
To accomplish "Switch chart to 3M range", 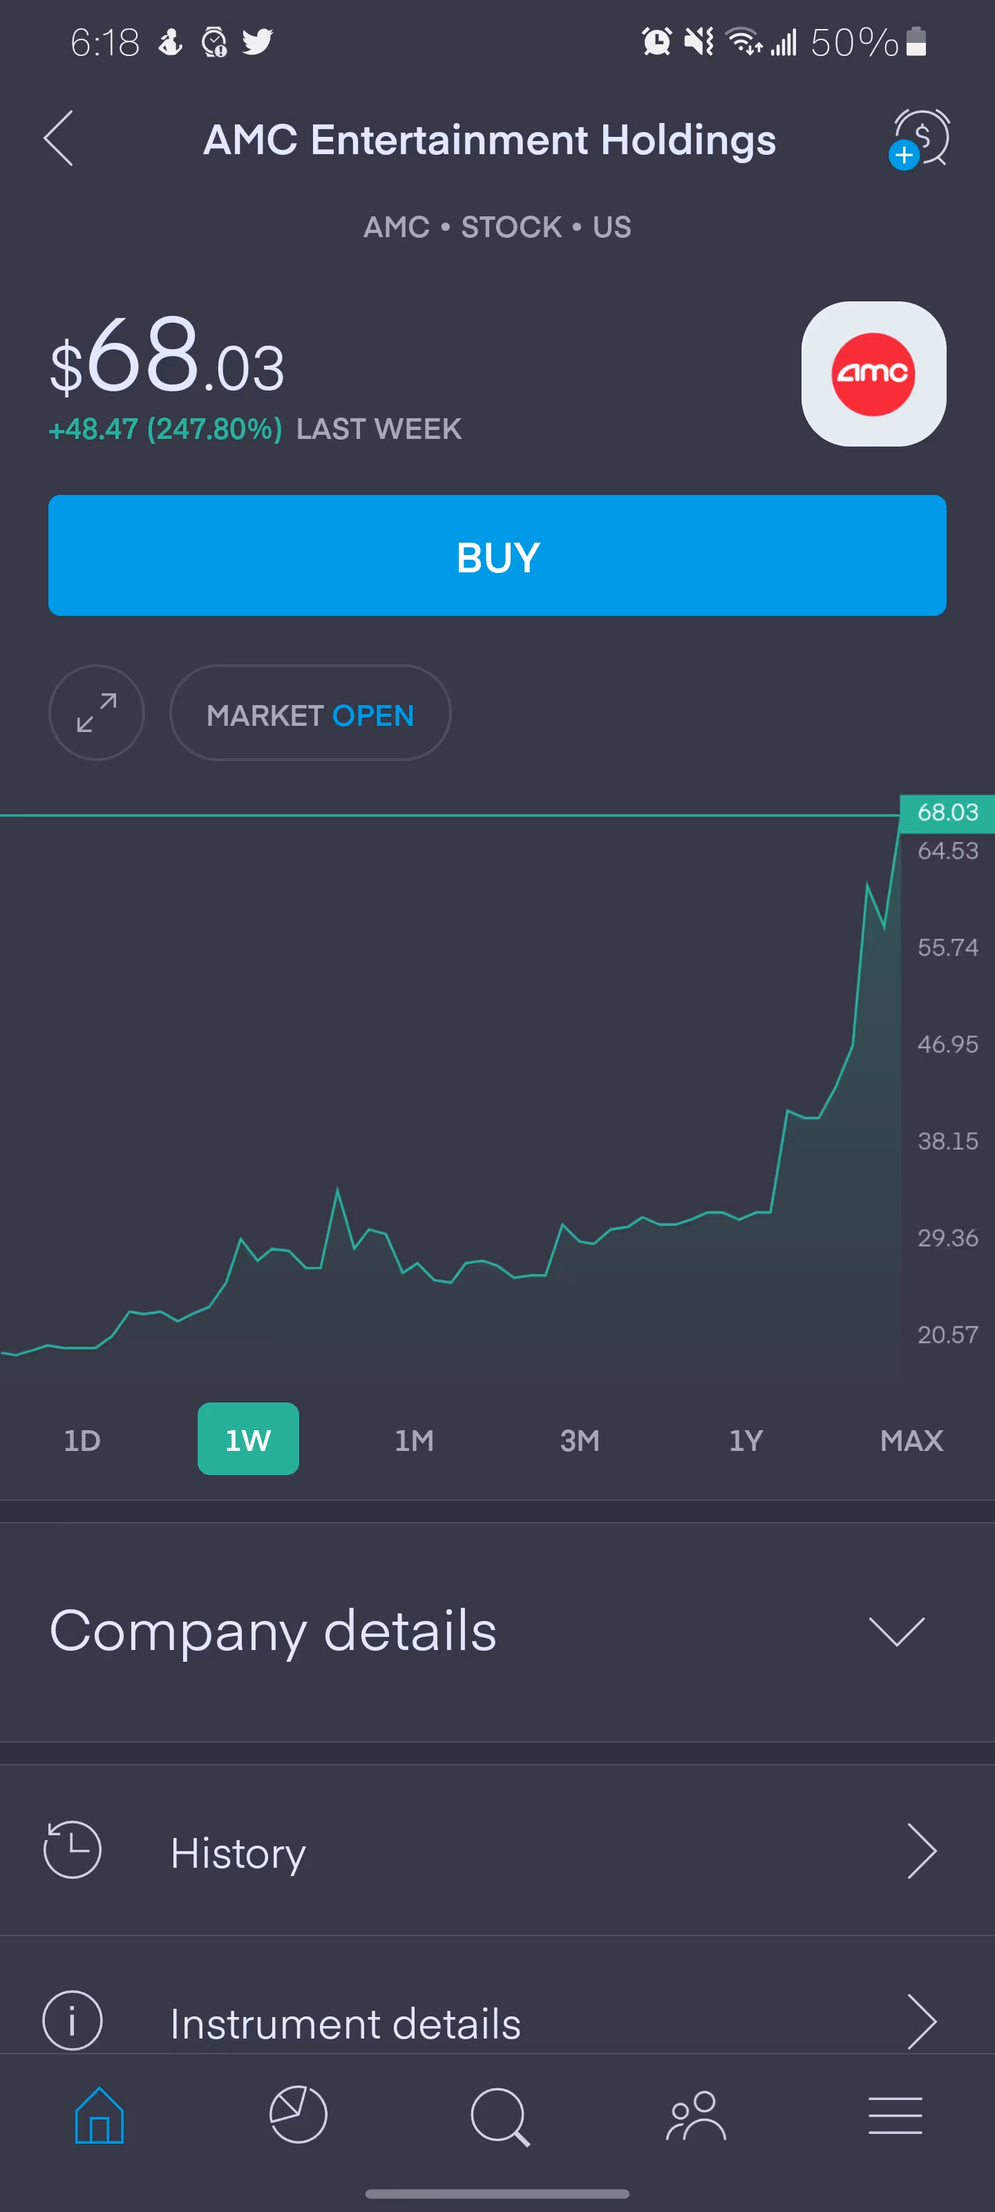I will pyautogui.click(x=580, y=1440).
